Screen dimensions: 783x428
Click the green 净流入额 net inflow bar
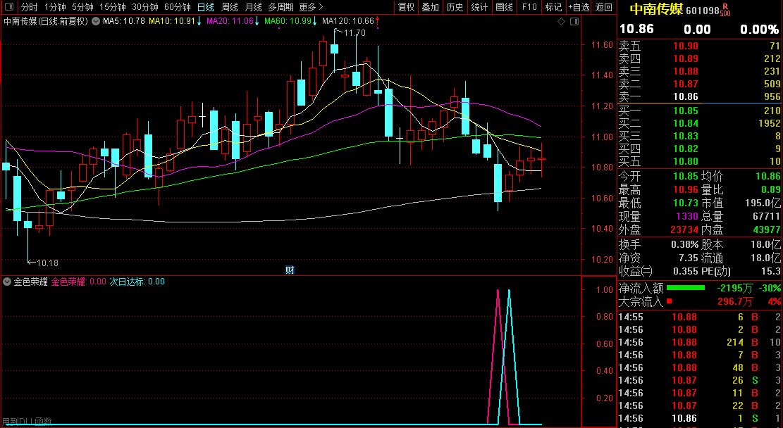685,288
